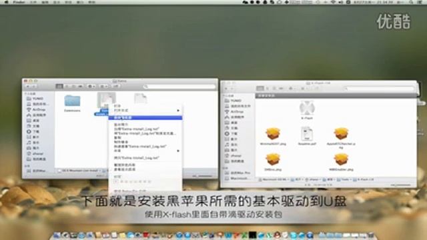Open the Apple menu
This screenshot has width=427, height=240.
pyautogui.click(x=7, y=2)
